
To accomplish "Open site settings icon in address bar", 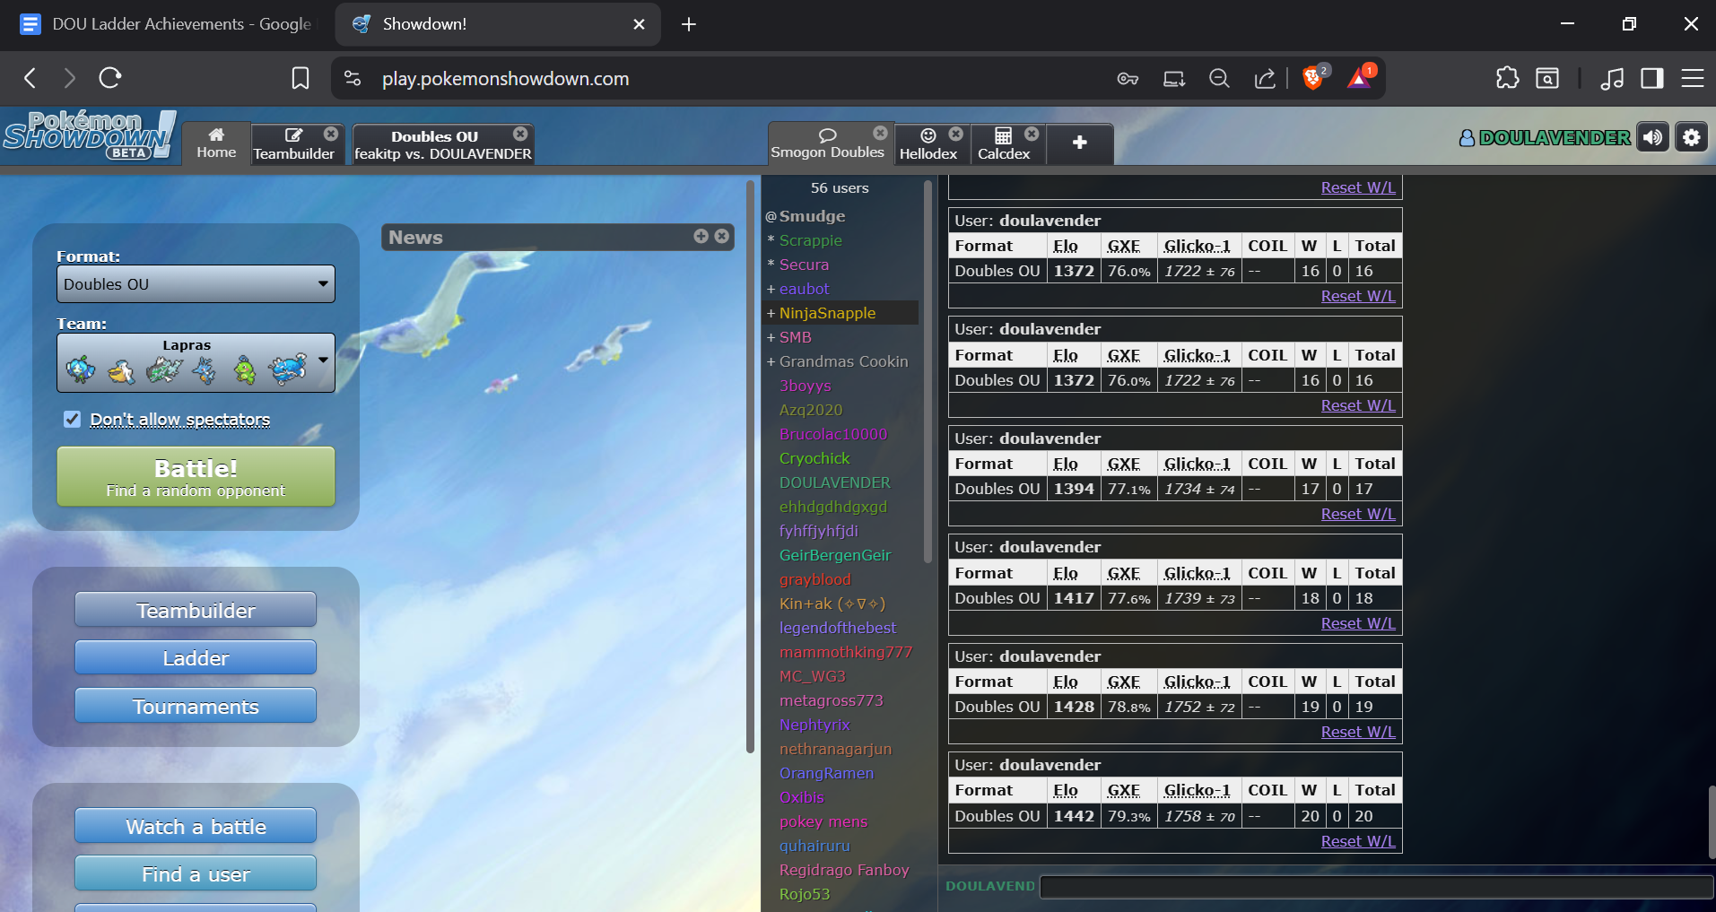I will point(353,79).
